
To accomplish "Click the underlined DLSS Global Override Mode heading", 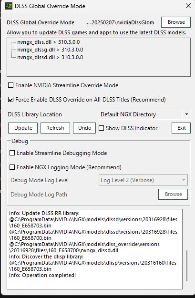I will click(41, 22).
